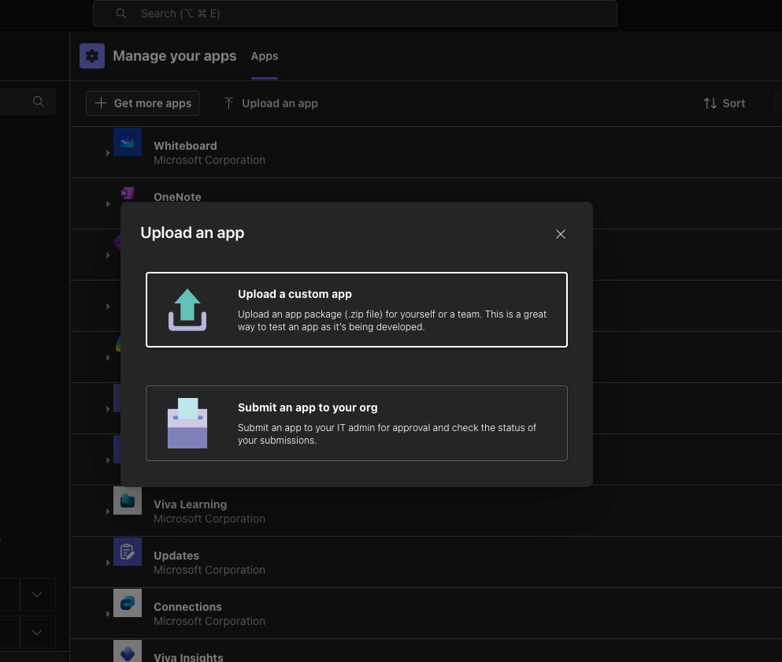Click the Manage your apps gear icon

tap(92, 56)
